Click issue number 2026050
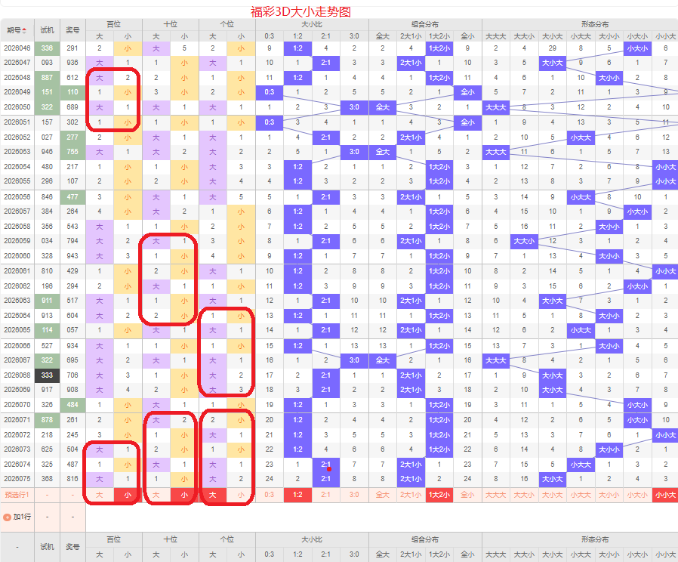 (17, 107)
